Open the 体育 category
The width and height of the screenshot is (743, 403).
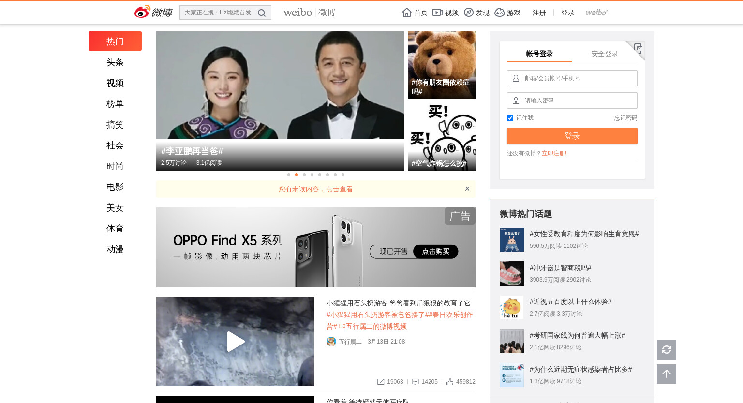115,229
